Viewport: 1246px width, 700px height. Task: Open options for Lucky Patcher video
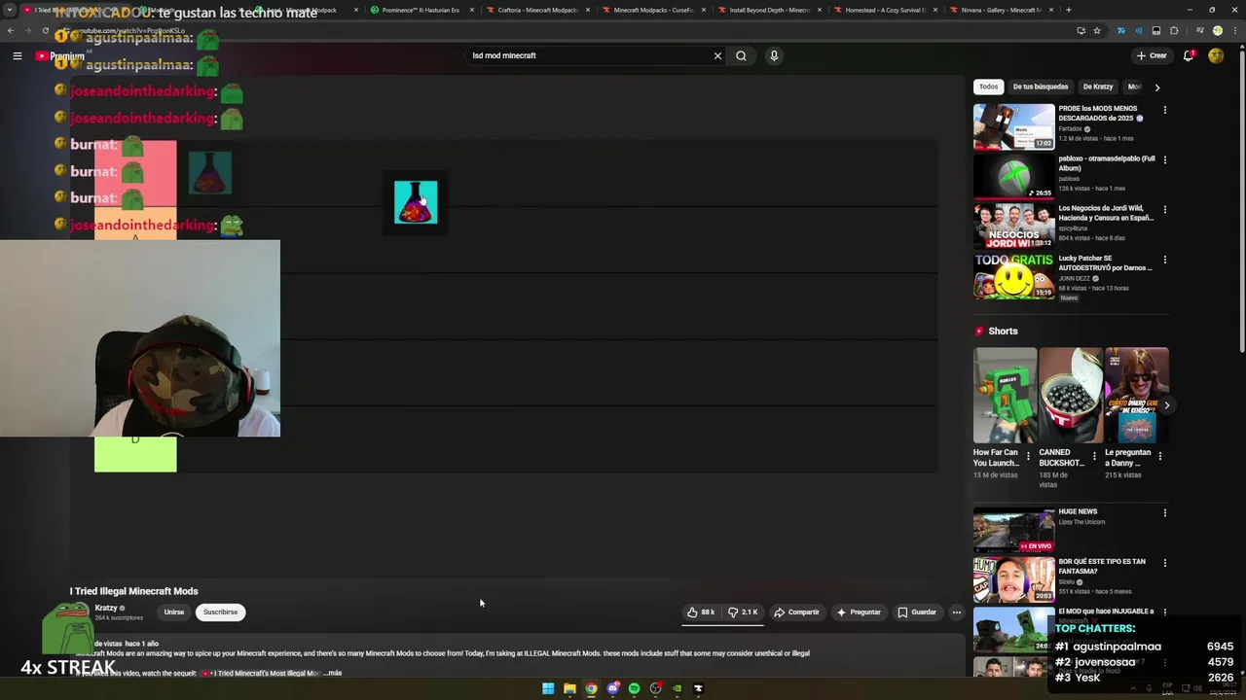point(1164,260)
